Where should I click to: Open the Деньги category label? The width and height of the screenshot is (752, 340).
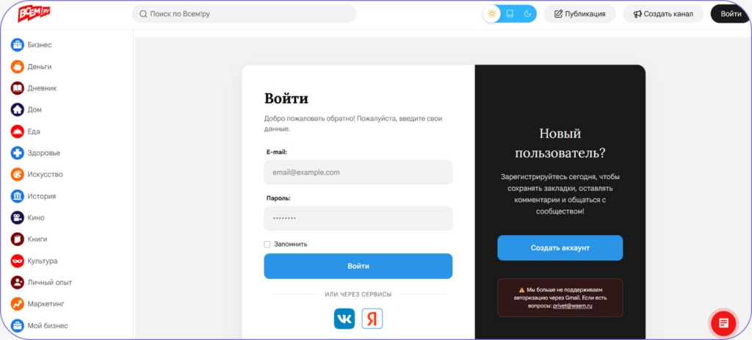tap(40, 67)
